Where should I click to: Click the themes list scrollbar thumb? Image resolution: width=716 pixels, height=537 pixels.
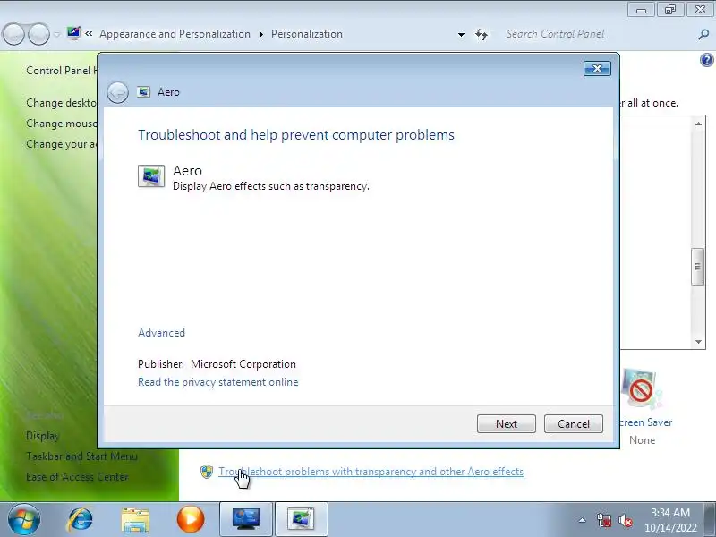point(698,267)
